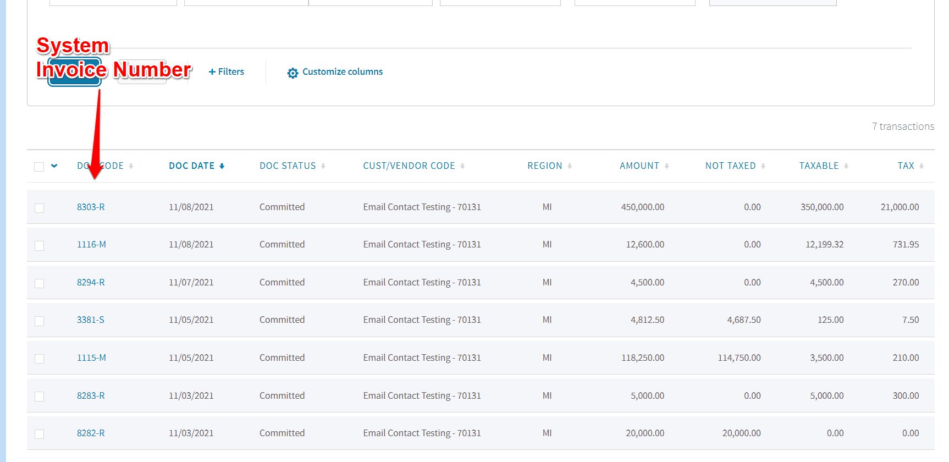Click the sort arrow beside DOC DATE
Image resolution: width=949 pixels, height=462 pixels.
[222, 166]
